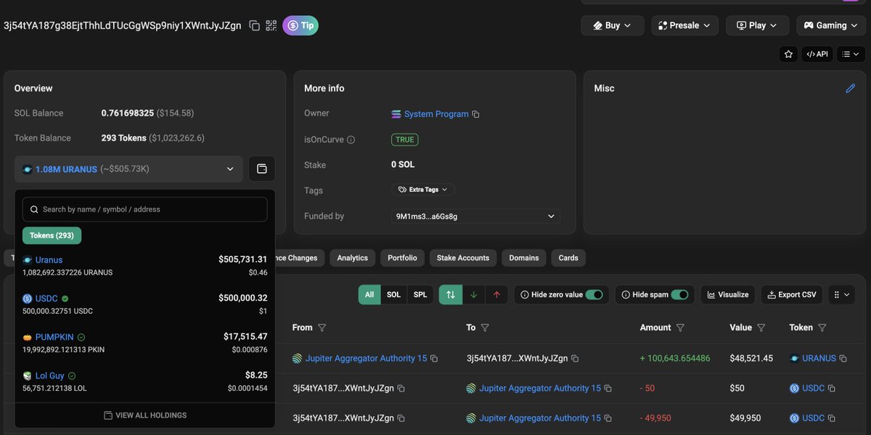Click the System Program owner link
The image size is (871, 435).
coord(436,114)
